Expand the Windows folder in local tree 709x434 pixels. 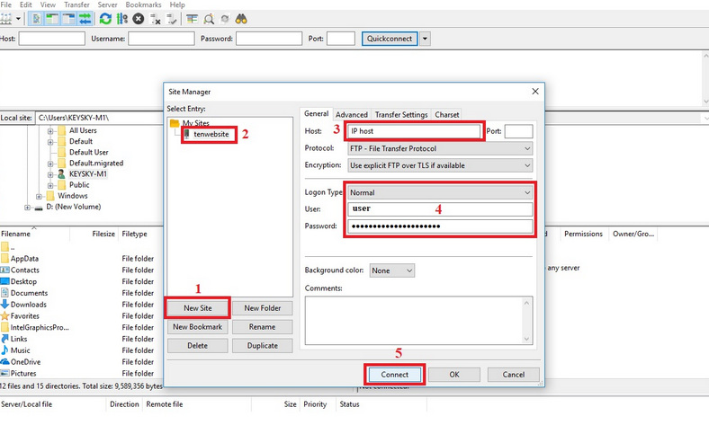[40, 196]
